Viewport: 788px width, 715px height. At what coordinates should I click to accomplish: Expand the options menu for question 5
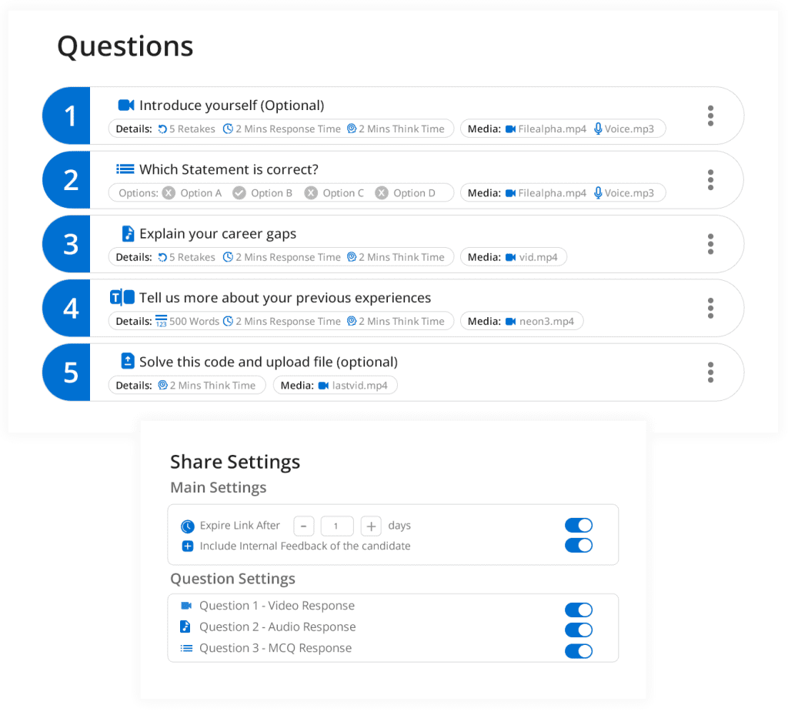710,373
